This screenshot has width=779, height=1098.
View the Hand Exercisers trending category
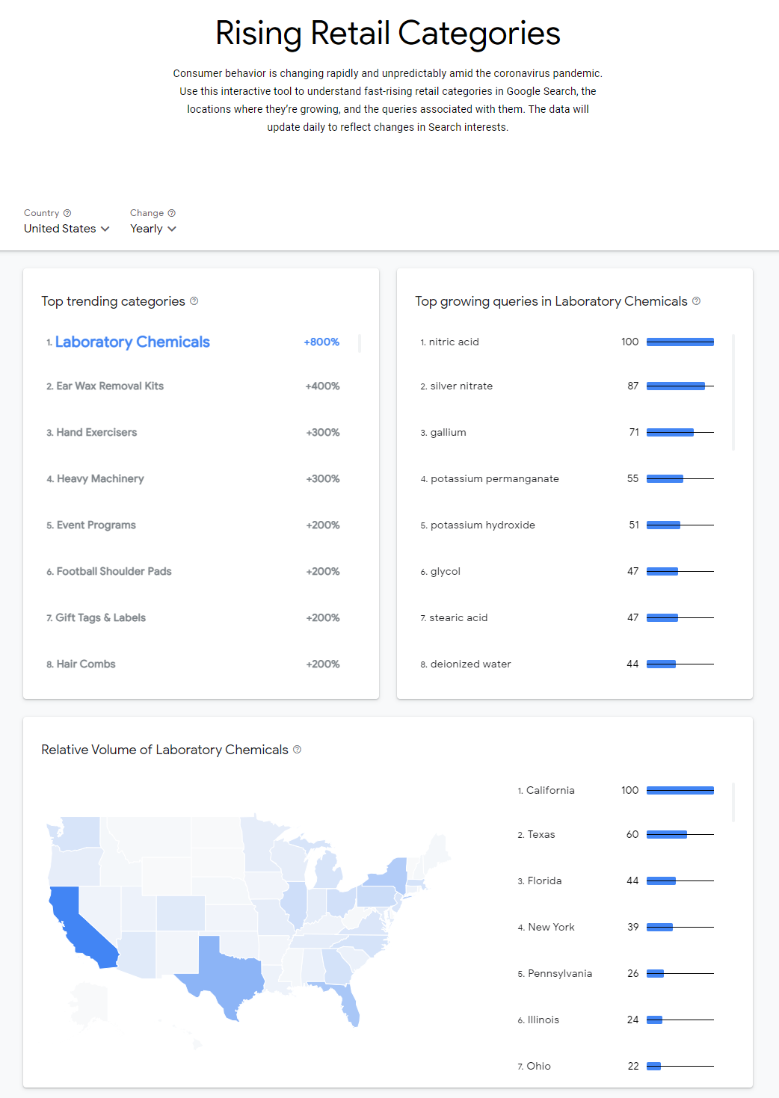tap(96, 432)
